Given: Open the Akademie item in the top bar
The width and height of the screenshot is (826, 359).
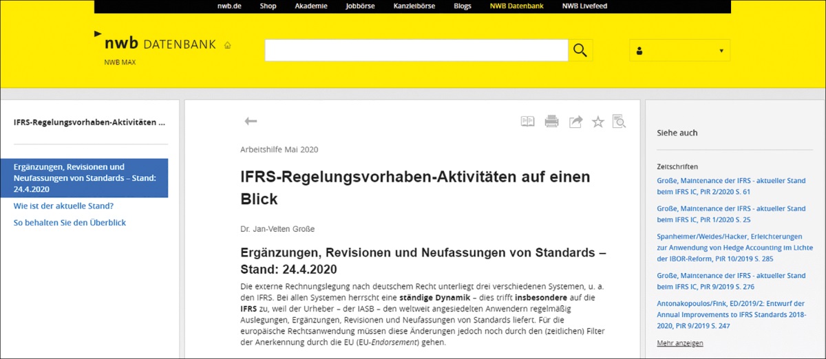Looking at the screenshot, I should coord(311,6).
